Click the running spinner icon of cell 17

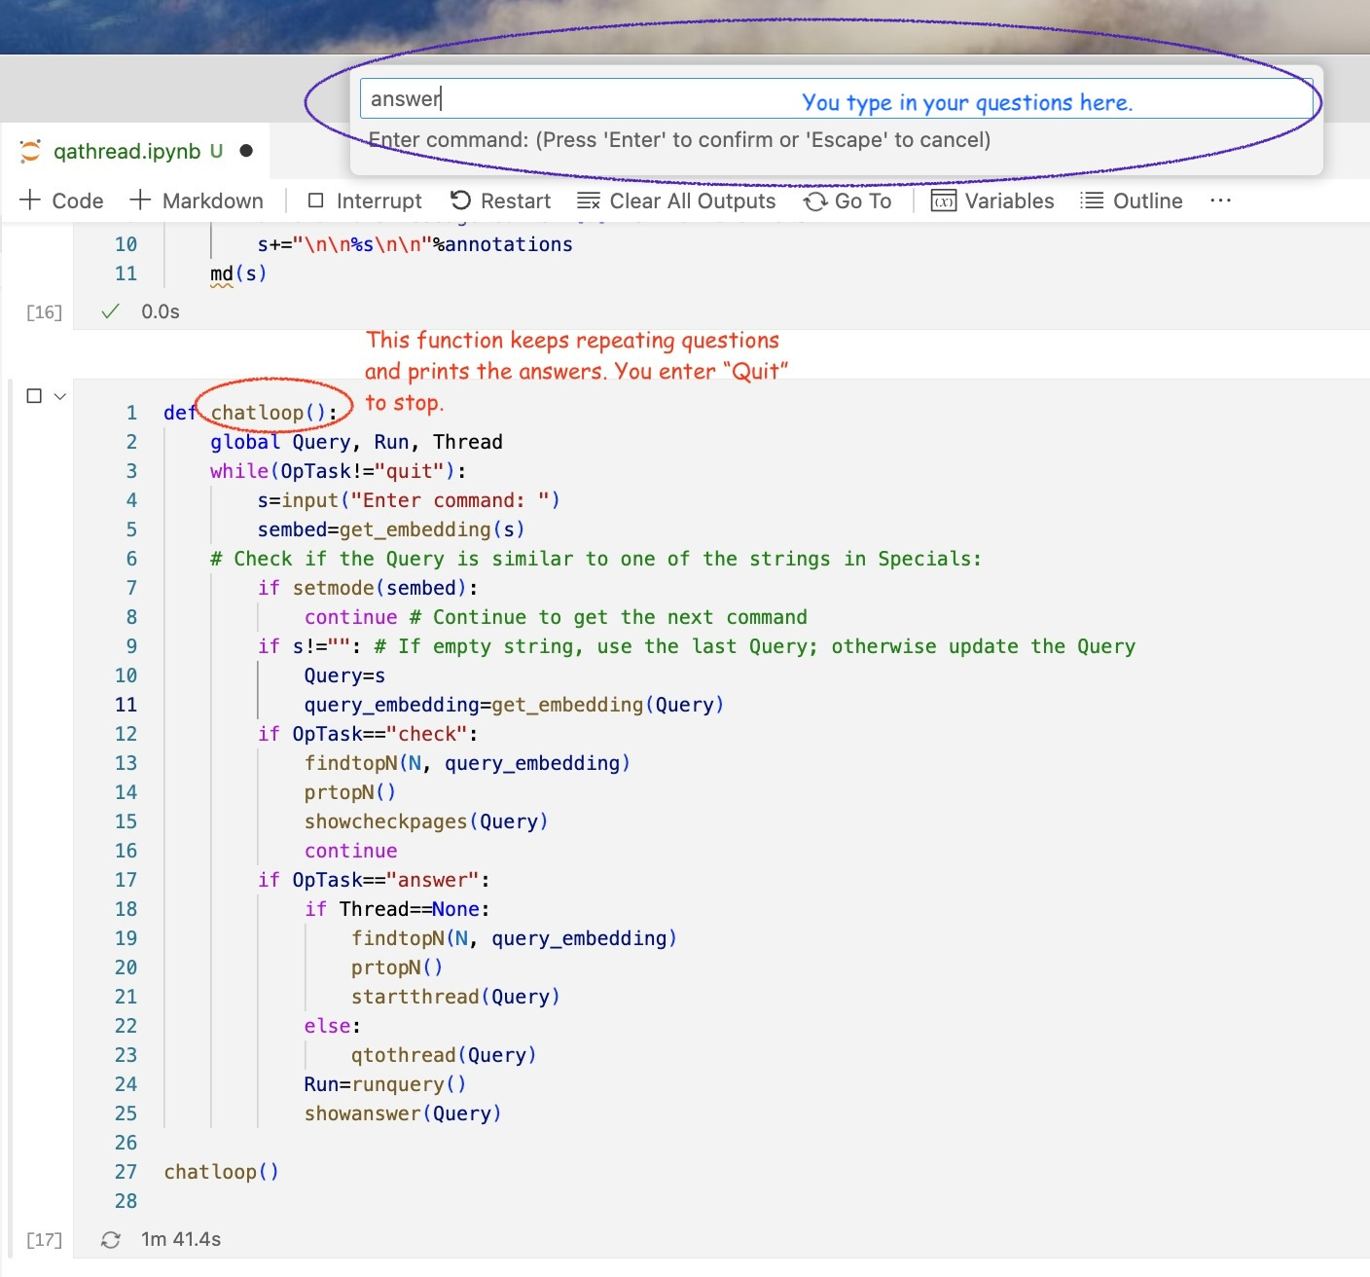point(111,1239)
